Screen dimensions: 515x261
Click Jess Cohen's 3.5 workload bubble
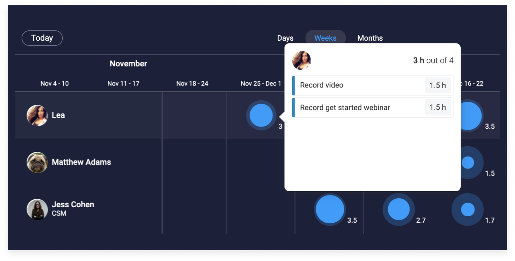tap(330, 209)
